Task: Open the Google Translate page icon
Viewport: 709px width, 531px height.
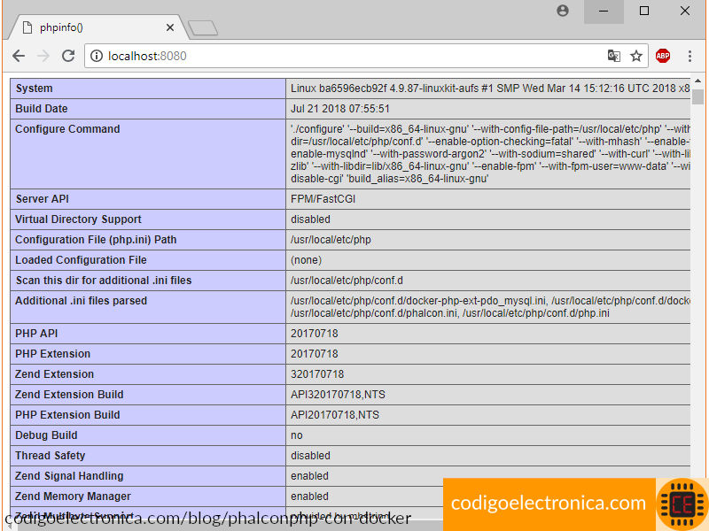Action: (613, 56)
